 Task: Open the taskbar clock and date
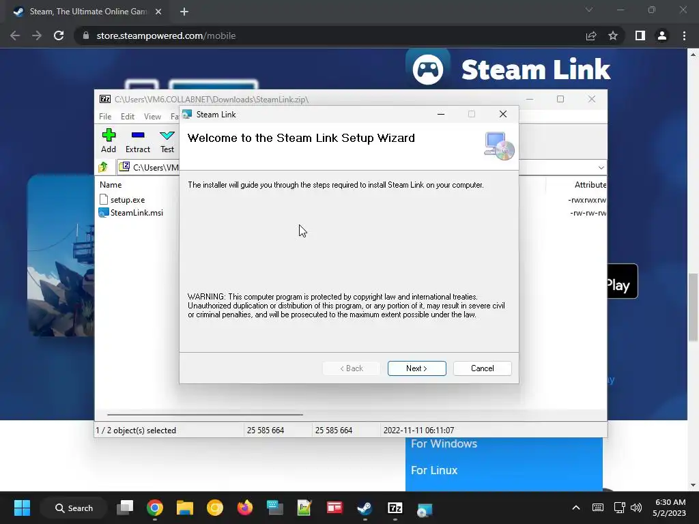point(669,508)
